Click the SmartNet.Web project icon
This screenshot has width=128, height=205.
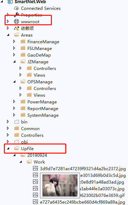click(10, 2)
